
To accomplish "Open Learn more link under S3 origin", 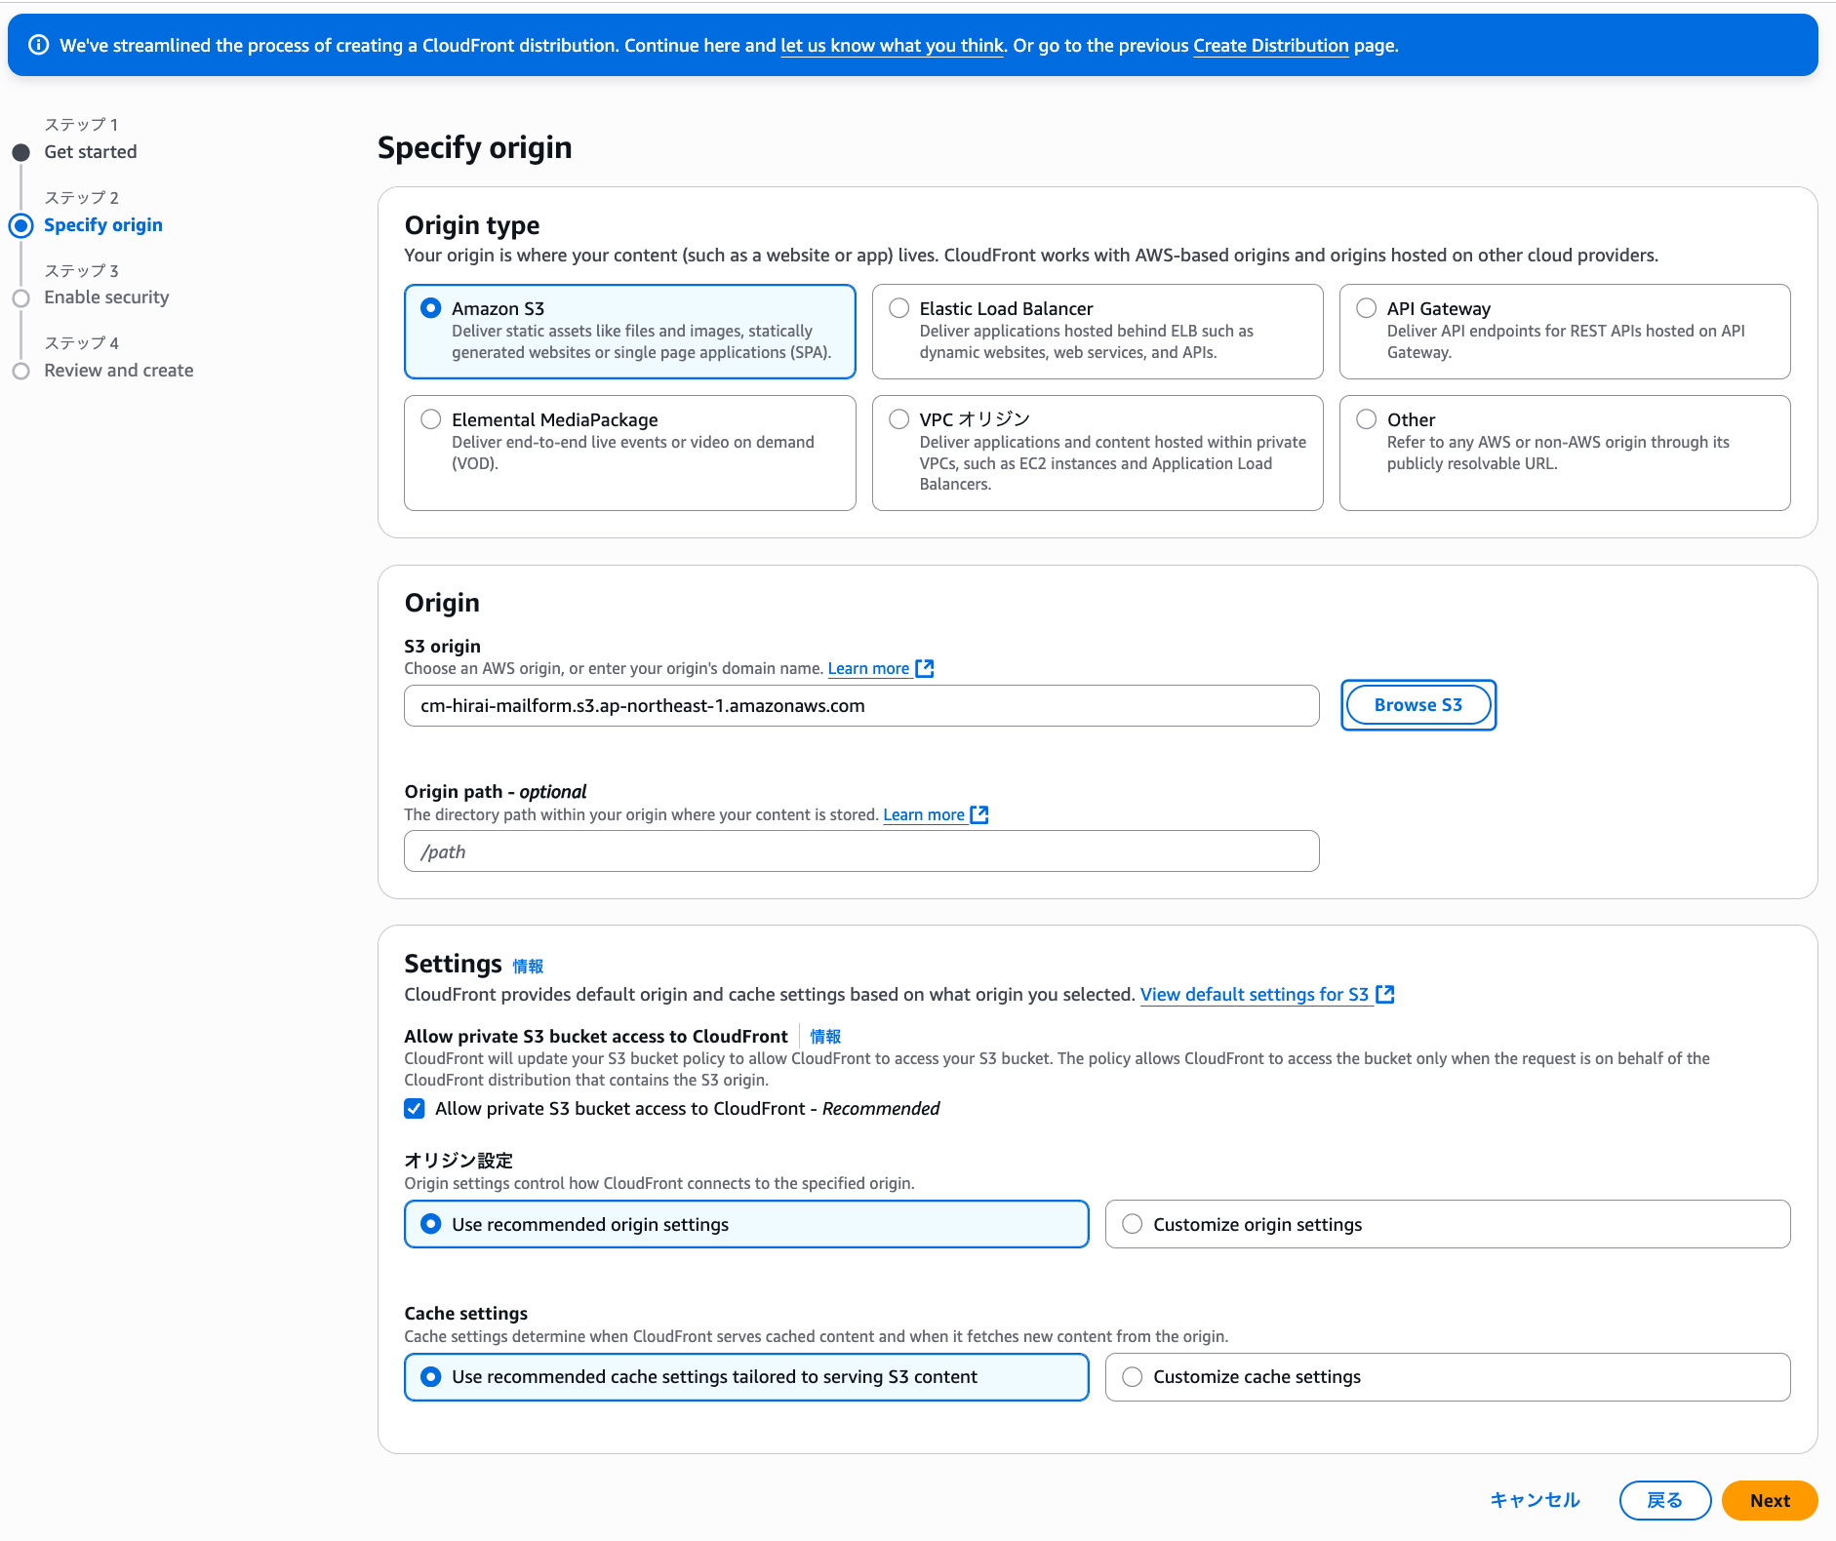I will [x=868, y=669].
